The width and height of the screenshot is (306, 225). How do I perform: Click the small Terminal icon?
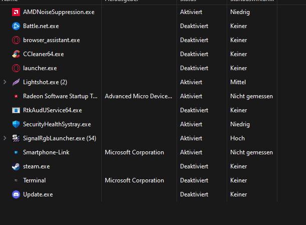[16, 180]
